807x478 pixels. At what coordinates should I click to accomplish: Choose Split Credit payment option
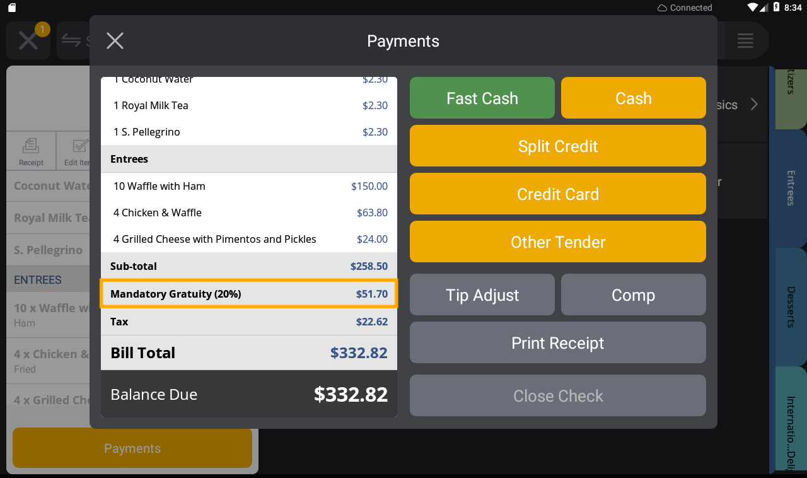point(557,146)
